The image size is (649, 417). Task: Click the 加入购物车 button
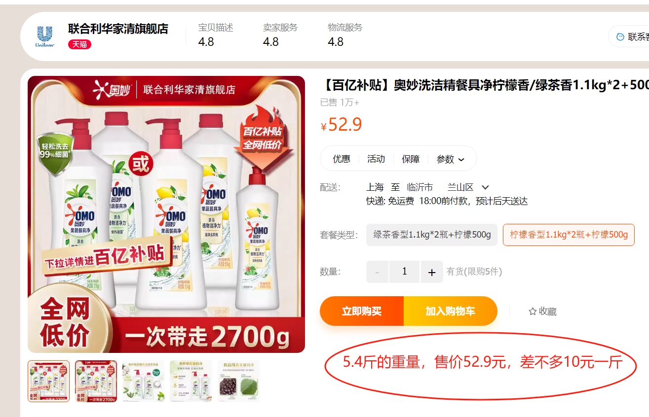pyautogui.click(x=450, y=311)
